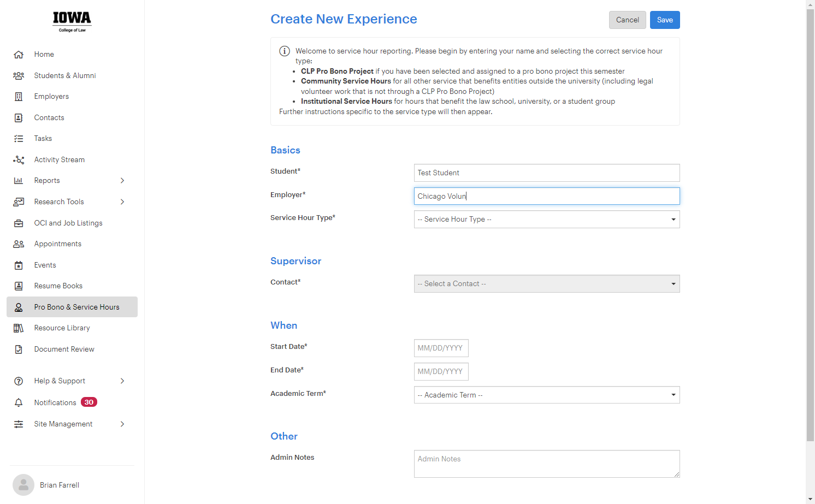Click the Help & Support question mark icon
The width and height of the screenshot is (815, 504).
pyautogui.click(x=19, y=381)
